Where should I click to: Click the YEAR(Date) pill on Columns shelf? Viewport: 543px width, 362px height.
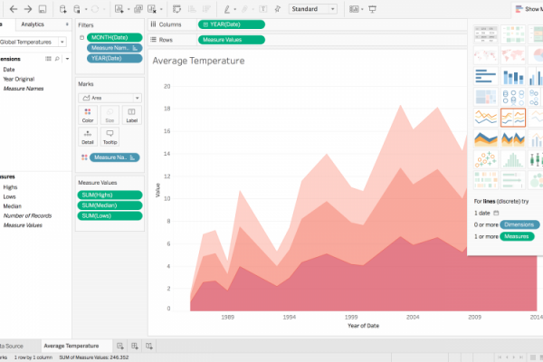click(x=232, y=24)
